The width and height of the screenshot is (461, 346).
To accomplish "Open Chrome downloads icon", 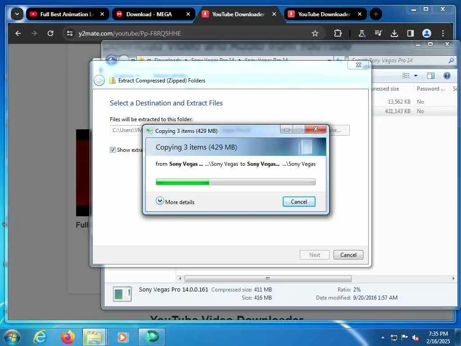I will [394, 33].
